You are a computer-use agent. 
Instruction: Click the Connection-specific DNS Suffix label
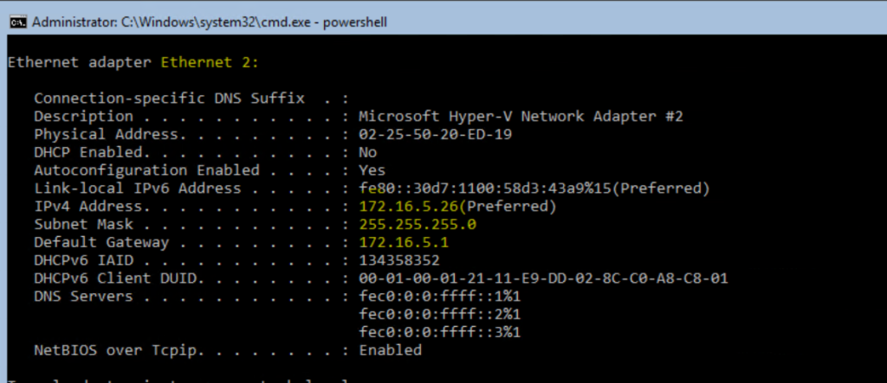coord(169,99)
